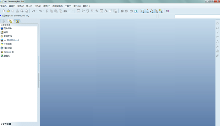The width and height of the screenshot is (220, 126).
Task: Click the Datum Axis tool icon
Action: point(217,32)
